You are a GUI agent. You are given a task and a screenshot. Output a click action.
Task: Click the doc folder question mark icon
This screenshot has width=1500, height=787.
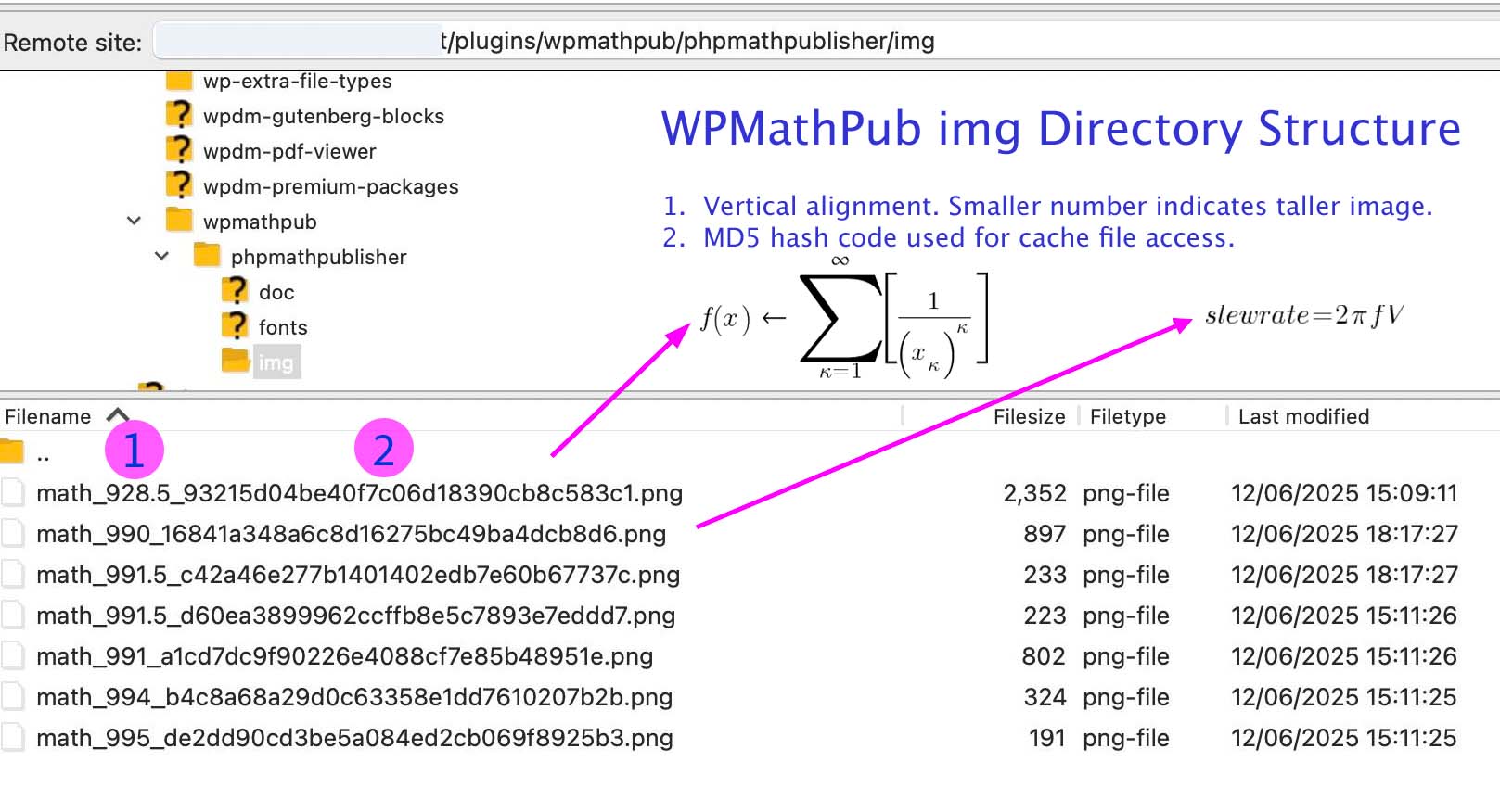coord(235,292)
